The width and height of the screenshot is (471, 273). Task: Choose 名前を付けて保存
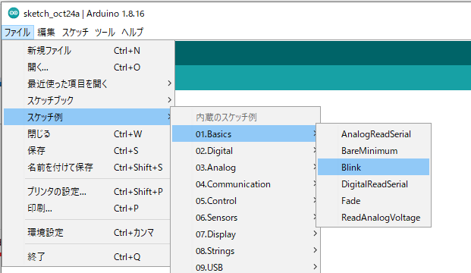coord(87,168)
